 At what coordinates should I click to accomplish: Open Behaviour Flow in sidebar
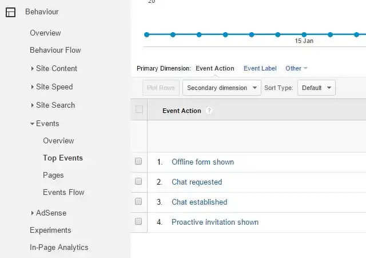click(x=55, y=50)
